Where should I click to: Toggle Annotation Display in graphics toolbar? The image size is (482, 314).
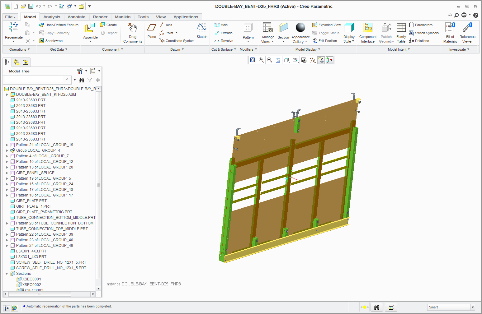(x=321, y=60)
